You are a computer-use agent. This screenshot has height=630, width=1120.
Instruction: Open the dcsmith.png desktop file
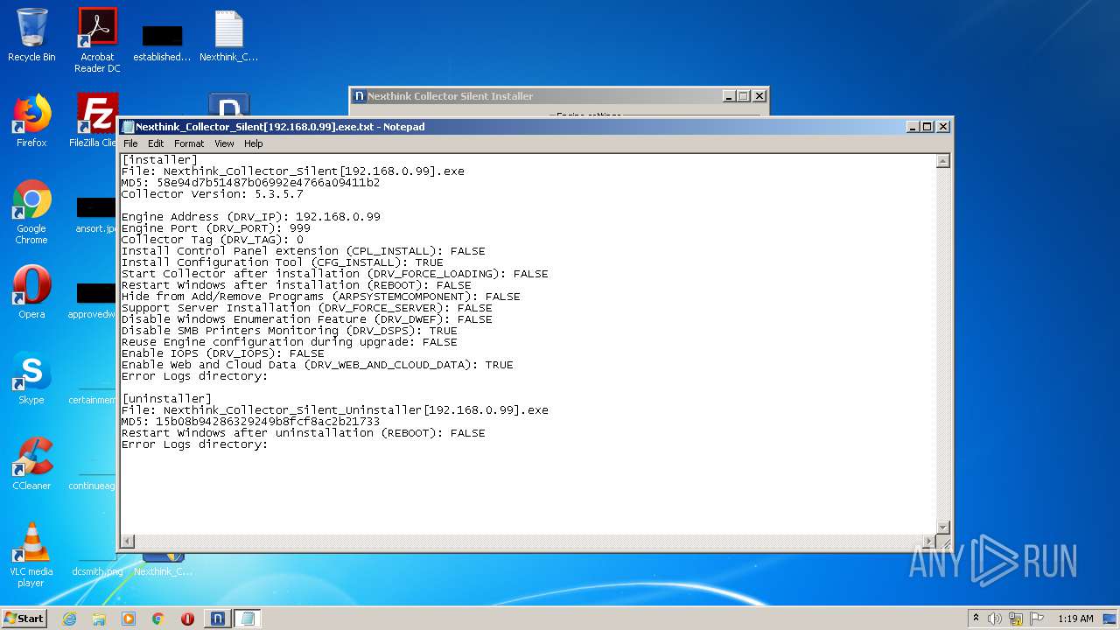click(96, 566)
